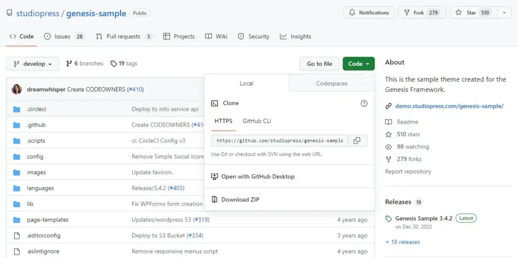Open the images folder
518x258 pixels.
point(36,173)
